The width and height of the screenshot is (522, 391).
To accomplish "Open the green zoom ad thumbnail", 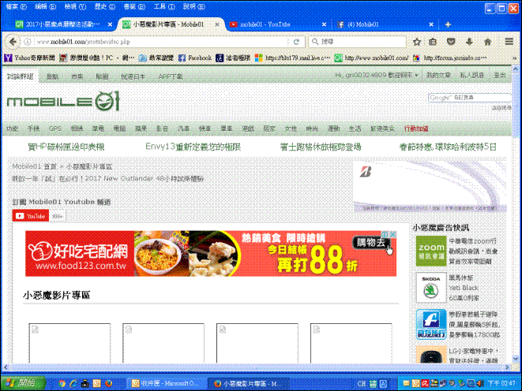I will point(431,251).
